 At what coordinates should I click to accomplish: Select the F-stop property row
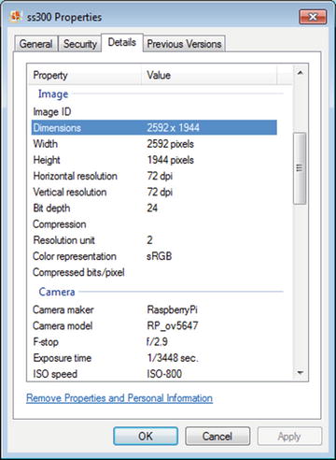point(154,342)
